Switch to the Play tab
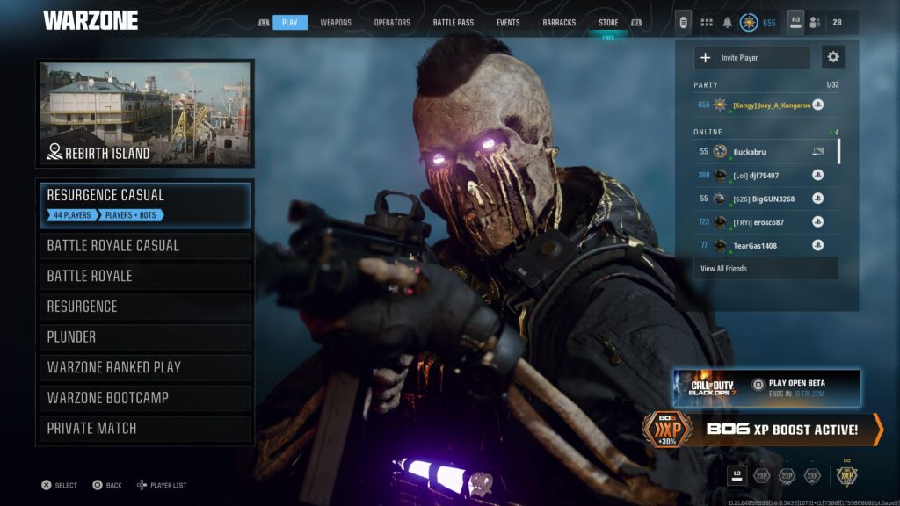Screen dimensions: 900x506 (x=290, y=22)
